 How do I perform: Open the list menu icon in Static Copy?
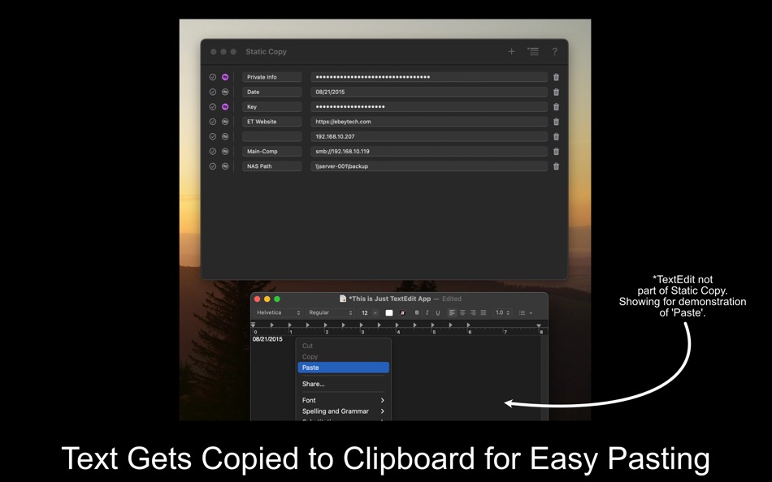533,51
